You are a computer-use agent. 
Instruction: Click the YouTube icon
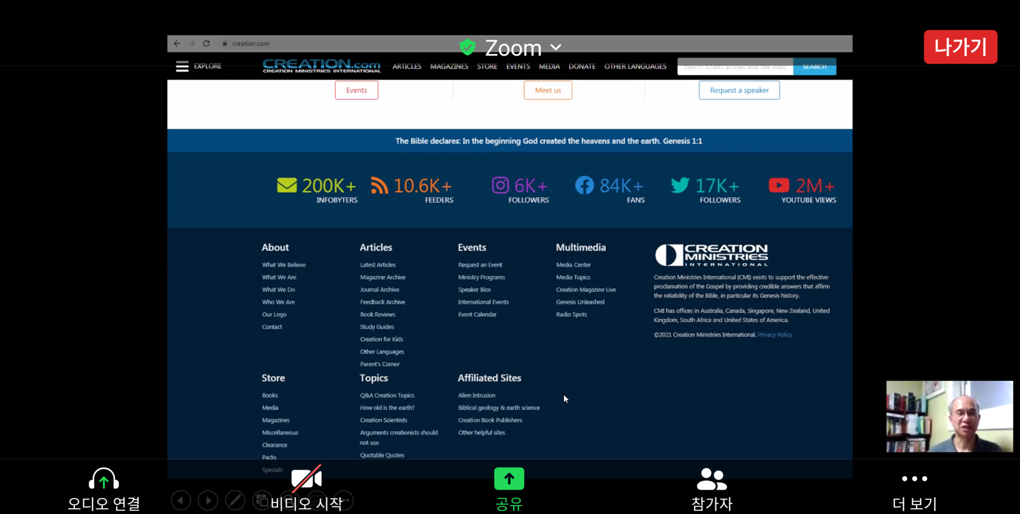pos(779,185)
